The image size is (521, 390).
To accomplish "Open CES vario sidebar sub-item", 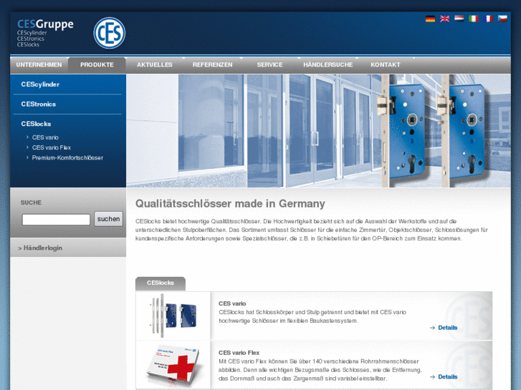I will (45, 137).
